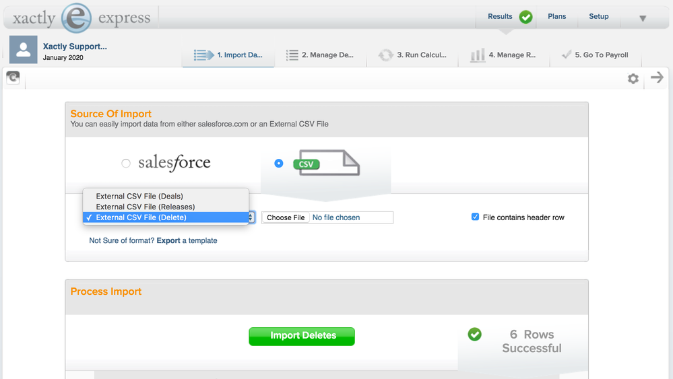The image size is (673, 379).
Task: Click the No file chosen field
Action: click(336, 217)
